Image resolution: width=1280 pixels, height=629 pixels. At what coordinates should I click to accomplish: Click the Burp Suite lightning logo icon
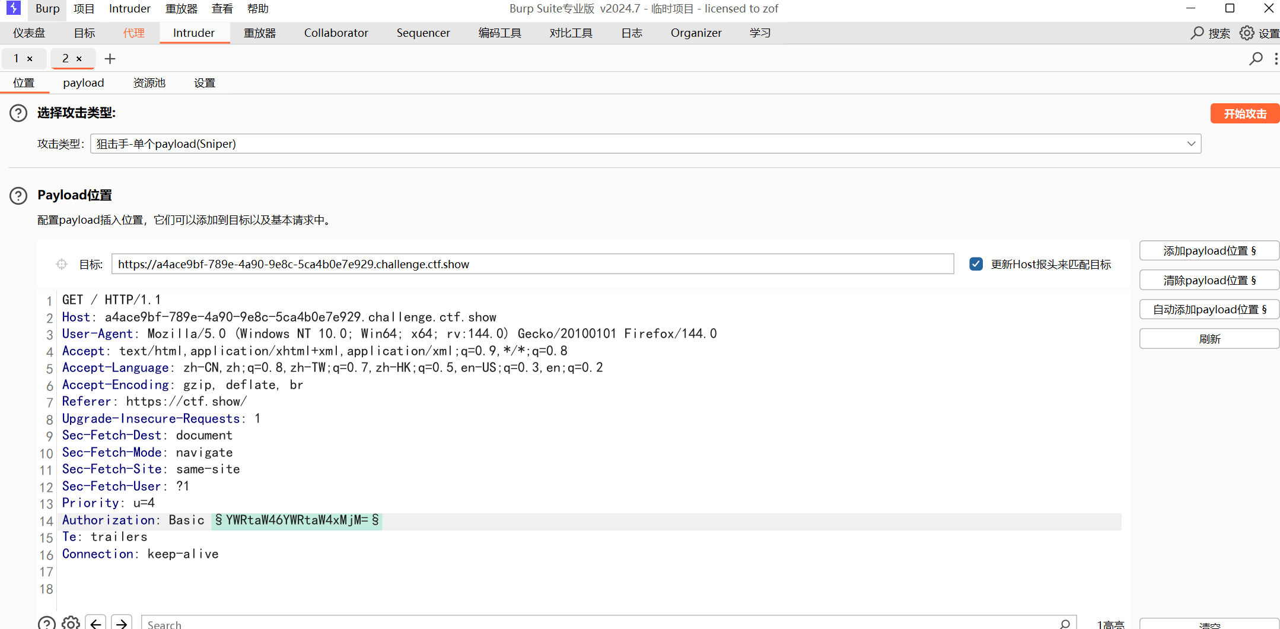13,8
